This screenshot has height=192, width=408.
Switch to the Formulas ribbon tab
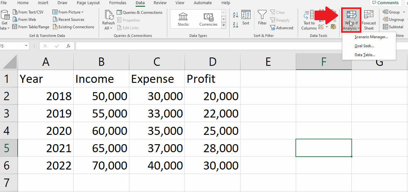tap(118, 3)
